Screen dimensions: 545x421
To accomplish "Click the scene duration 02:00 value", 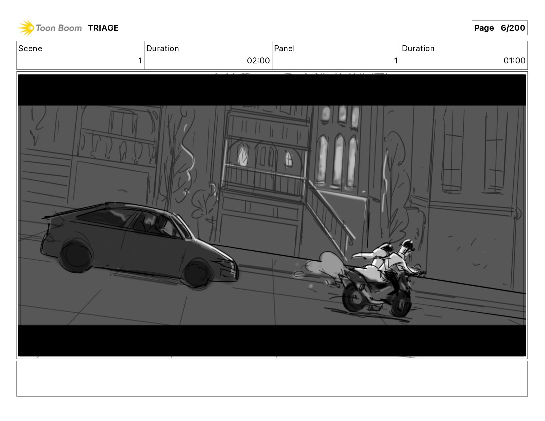I will click(258, 61).
